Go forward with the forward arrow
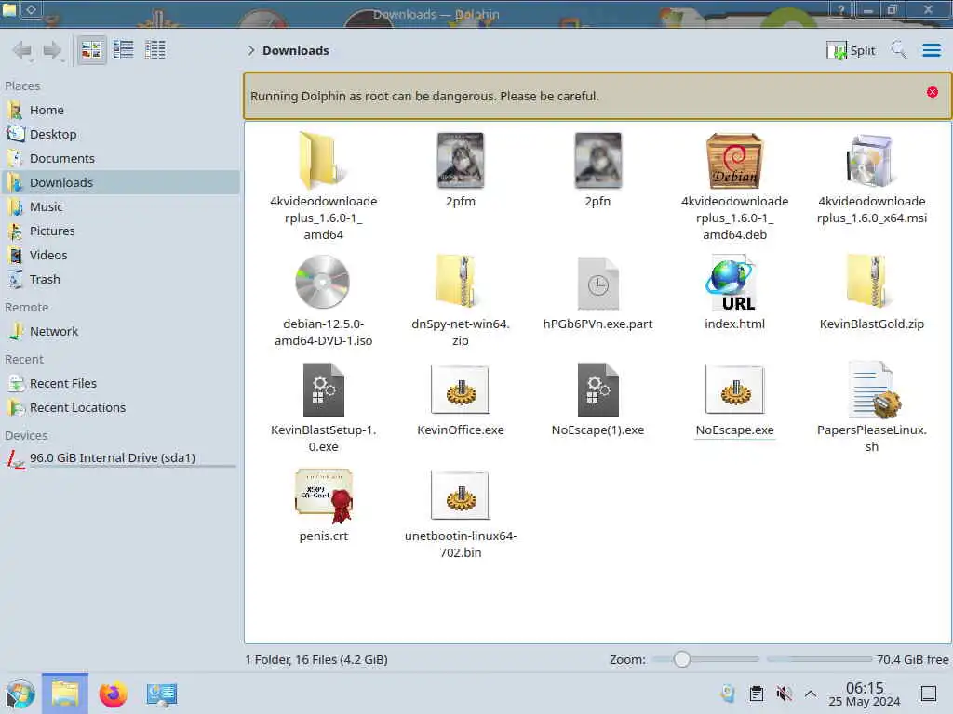This screenshot has width=953, height=714. tap(53, 50)
